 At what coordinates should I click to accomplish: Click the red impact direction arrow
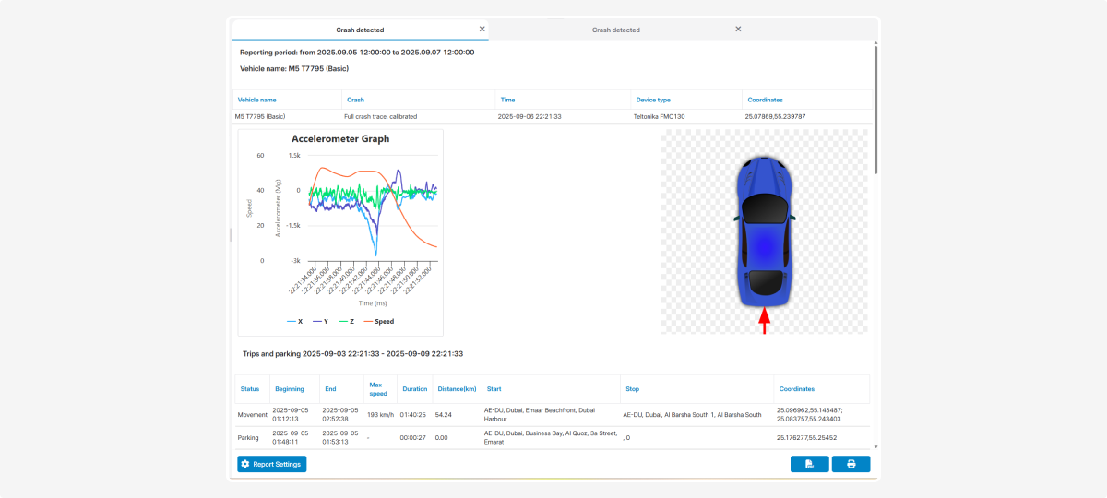coord(764,320)
